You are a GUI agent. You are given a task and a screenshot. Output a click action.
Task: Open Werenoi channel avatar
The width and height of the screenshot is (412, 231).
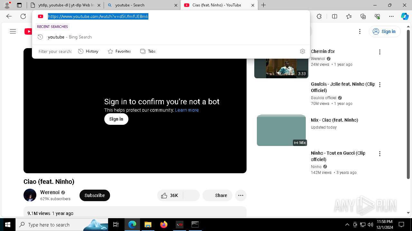[30, 195]
